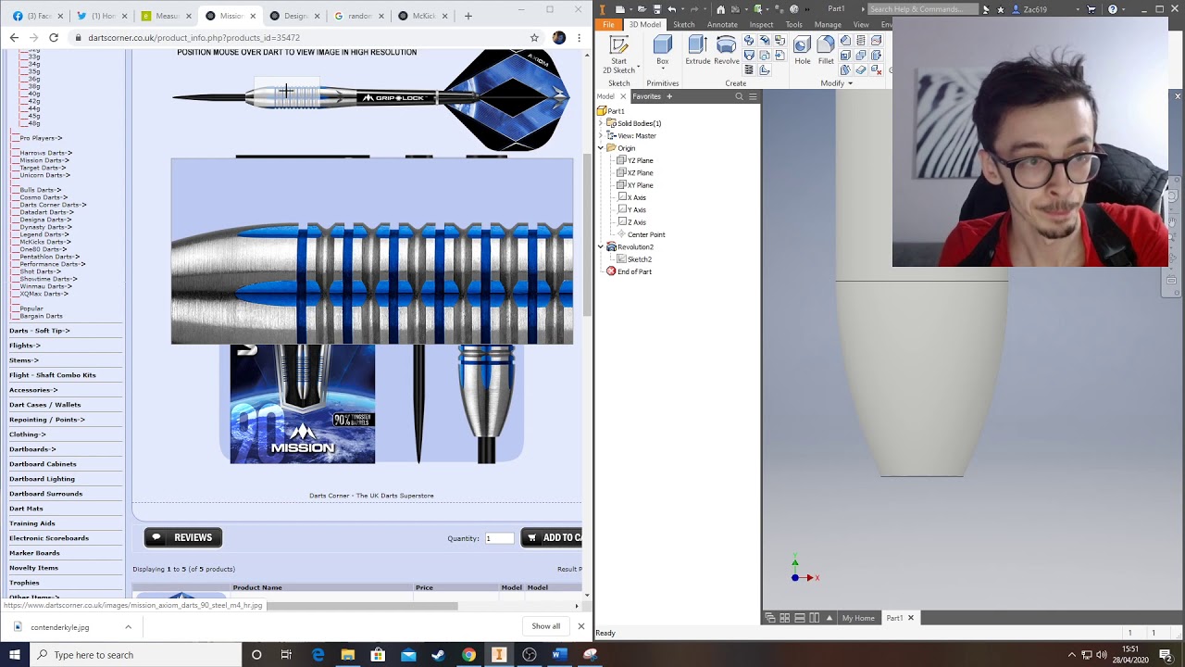1185x667 pixels.
Task: Open model browser hamburger menu
Action: point(753,96)
